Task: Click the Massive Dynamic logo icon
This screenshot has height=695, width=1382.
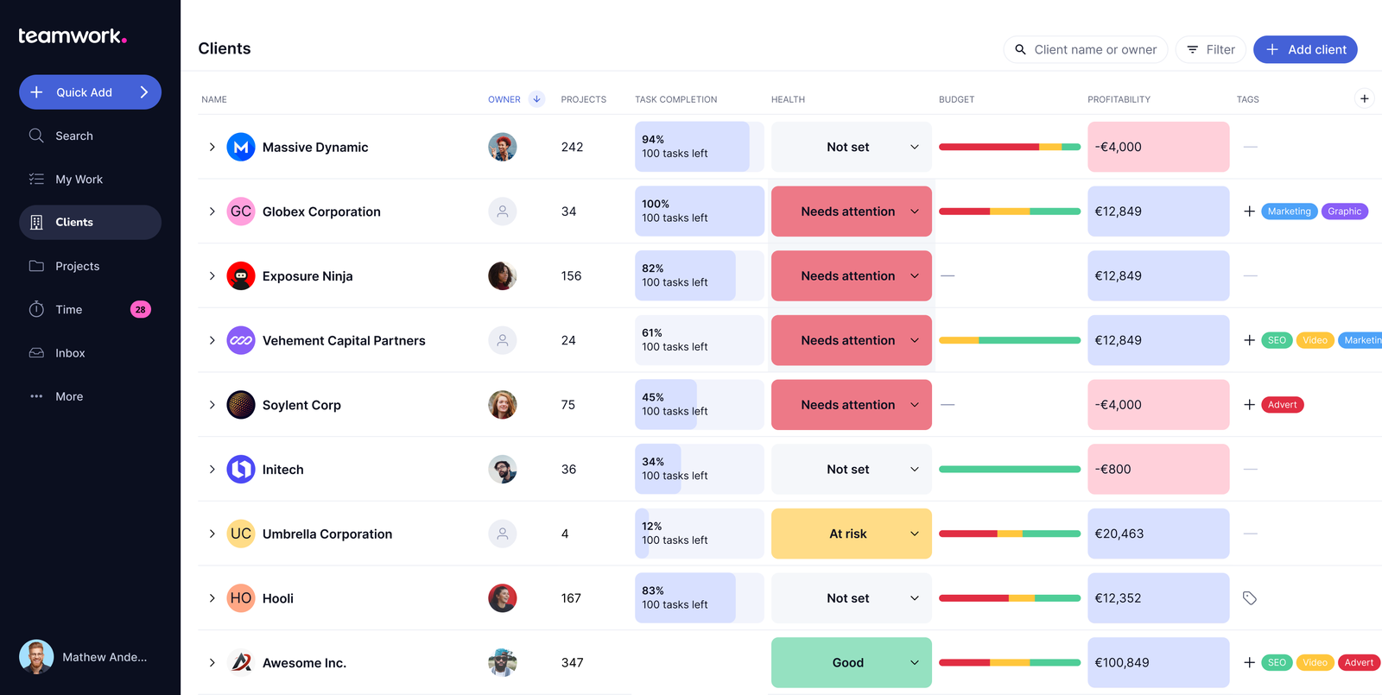Action: click(x=241, y=147)
